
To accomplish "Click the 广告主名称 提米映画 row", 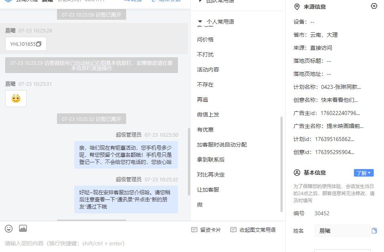I will tap(328, 126).
